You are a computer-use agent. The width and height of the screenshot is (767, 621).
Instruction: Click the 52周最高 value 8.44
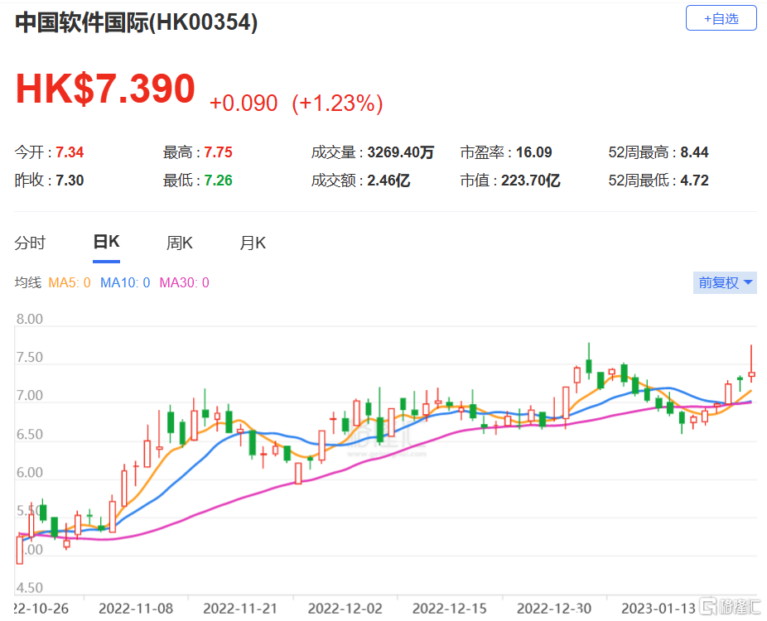pyautogui.click(x=694, y=152)
